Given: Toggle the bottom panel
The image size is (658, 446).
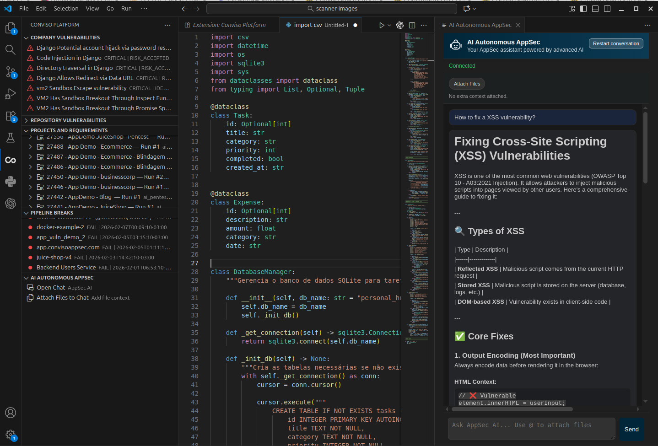Looking at the screenshot, I should [595, 9].
